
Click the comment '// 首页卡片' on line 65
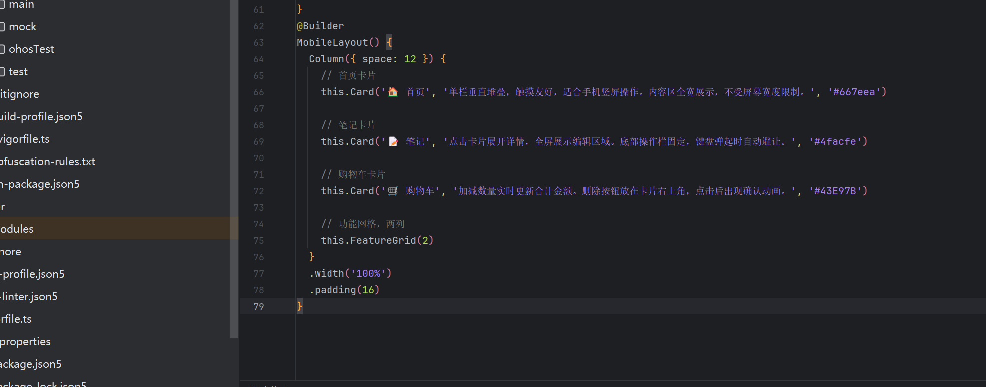(x=348, y=75)
